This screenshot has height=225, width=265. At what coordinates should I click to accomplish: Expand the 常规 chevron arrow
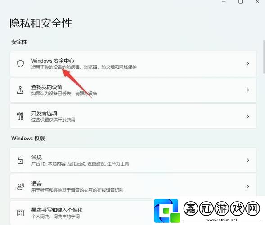click(247, 160)
